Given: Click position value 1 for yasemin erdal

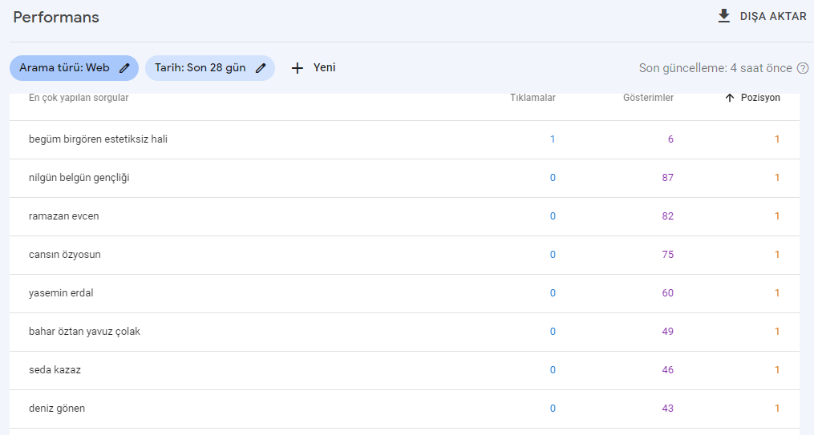Looking at the screenshot, I should (777, 293).
